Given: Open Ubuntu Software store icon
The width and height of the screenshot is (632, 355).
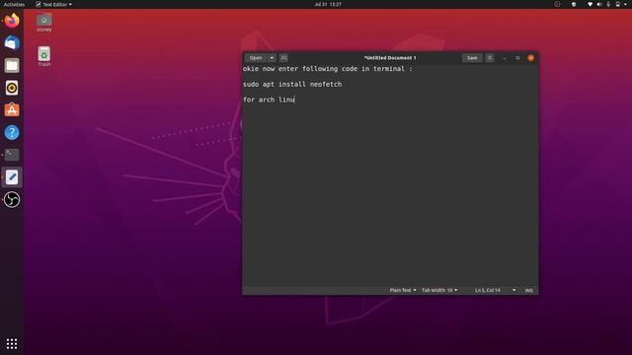Looking at the screenshot, I should 12,109.
